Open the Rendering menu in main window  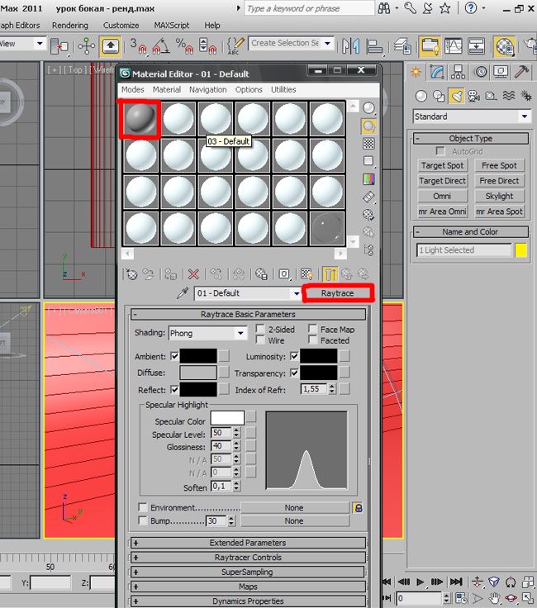click(x=70, y=26)
